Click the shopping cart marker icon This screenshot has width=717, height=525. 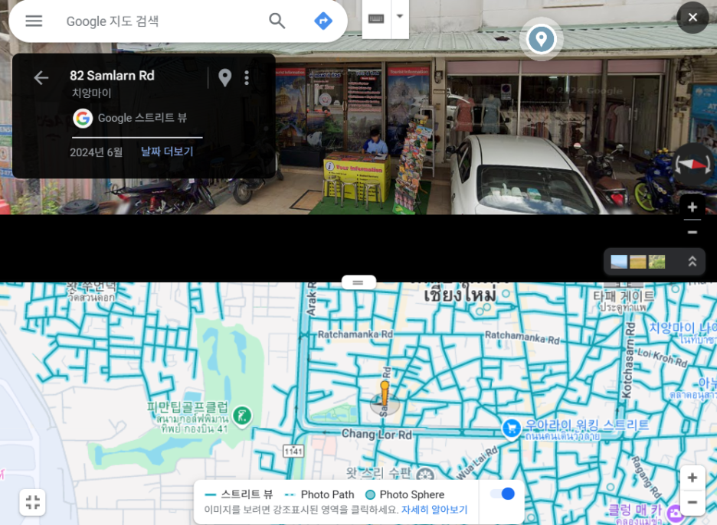coord(511,429)
